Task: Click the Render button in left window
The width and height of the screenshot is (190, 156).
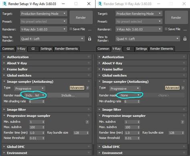Action: coord(81,18)
